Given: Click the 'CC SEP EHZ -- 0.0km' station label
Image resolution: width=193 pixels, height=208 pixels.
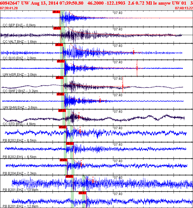Looking at the screenshot, I should click(x=19, y=25).
